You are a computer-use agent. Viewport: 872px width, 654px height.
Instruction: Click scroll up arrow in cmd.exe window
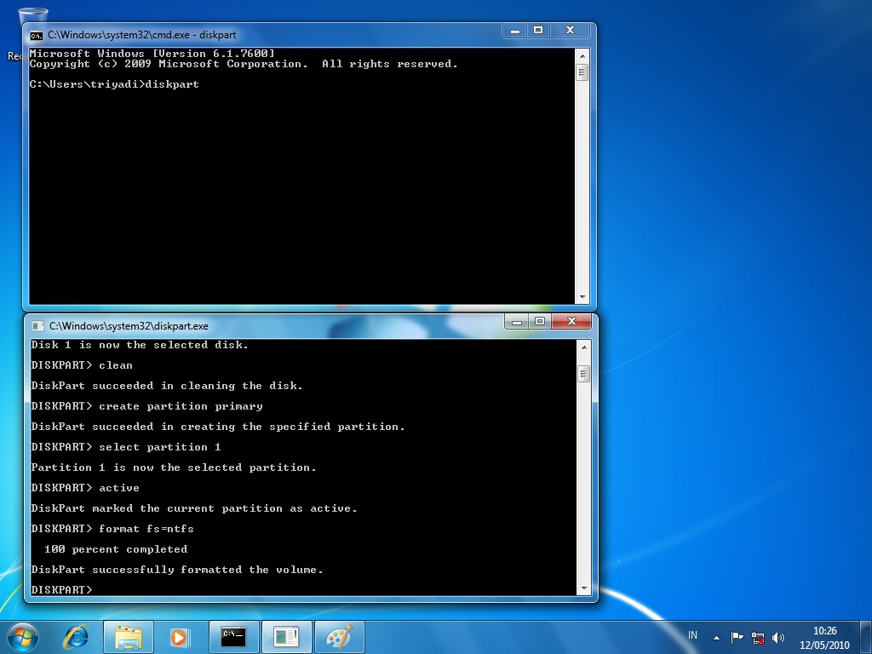tap(582, 55)
